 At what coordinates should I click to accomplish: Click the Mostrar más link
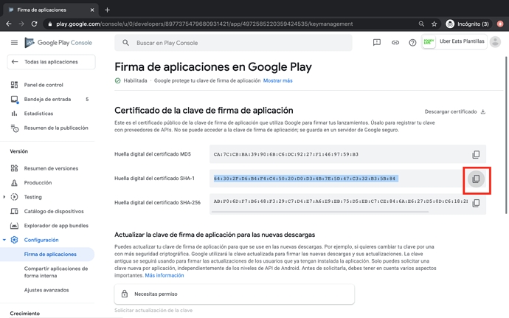click(277, 80)
